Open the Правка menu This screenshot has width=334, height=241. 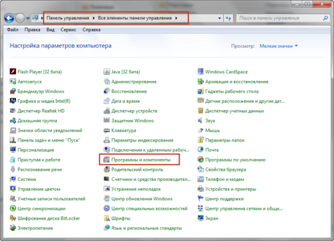pos(32,29)
